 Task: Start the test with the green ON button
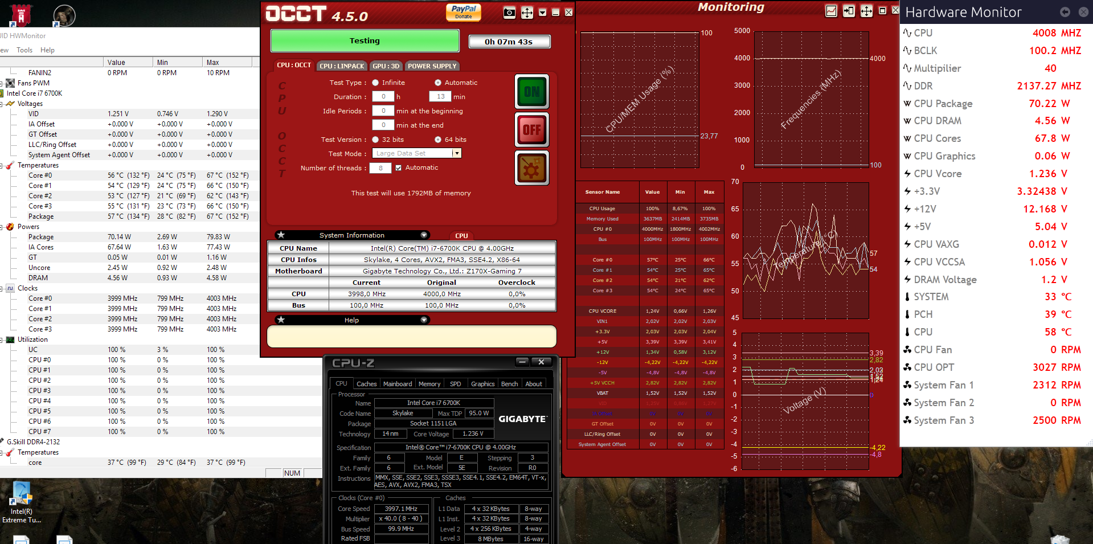click(x=532, y=91)
